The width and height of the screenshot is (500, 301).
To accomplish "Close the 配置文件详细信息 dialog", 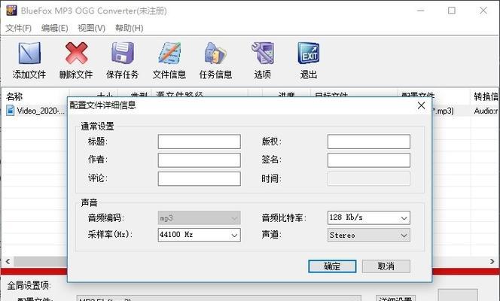I will (421, 105).
